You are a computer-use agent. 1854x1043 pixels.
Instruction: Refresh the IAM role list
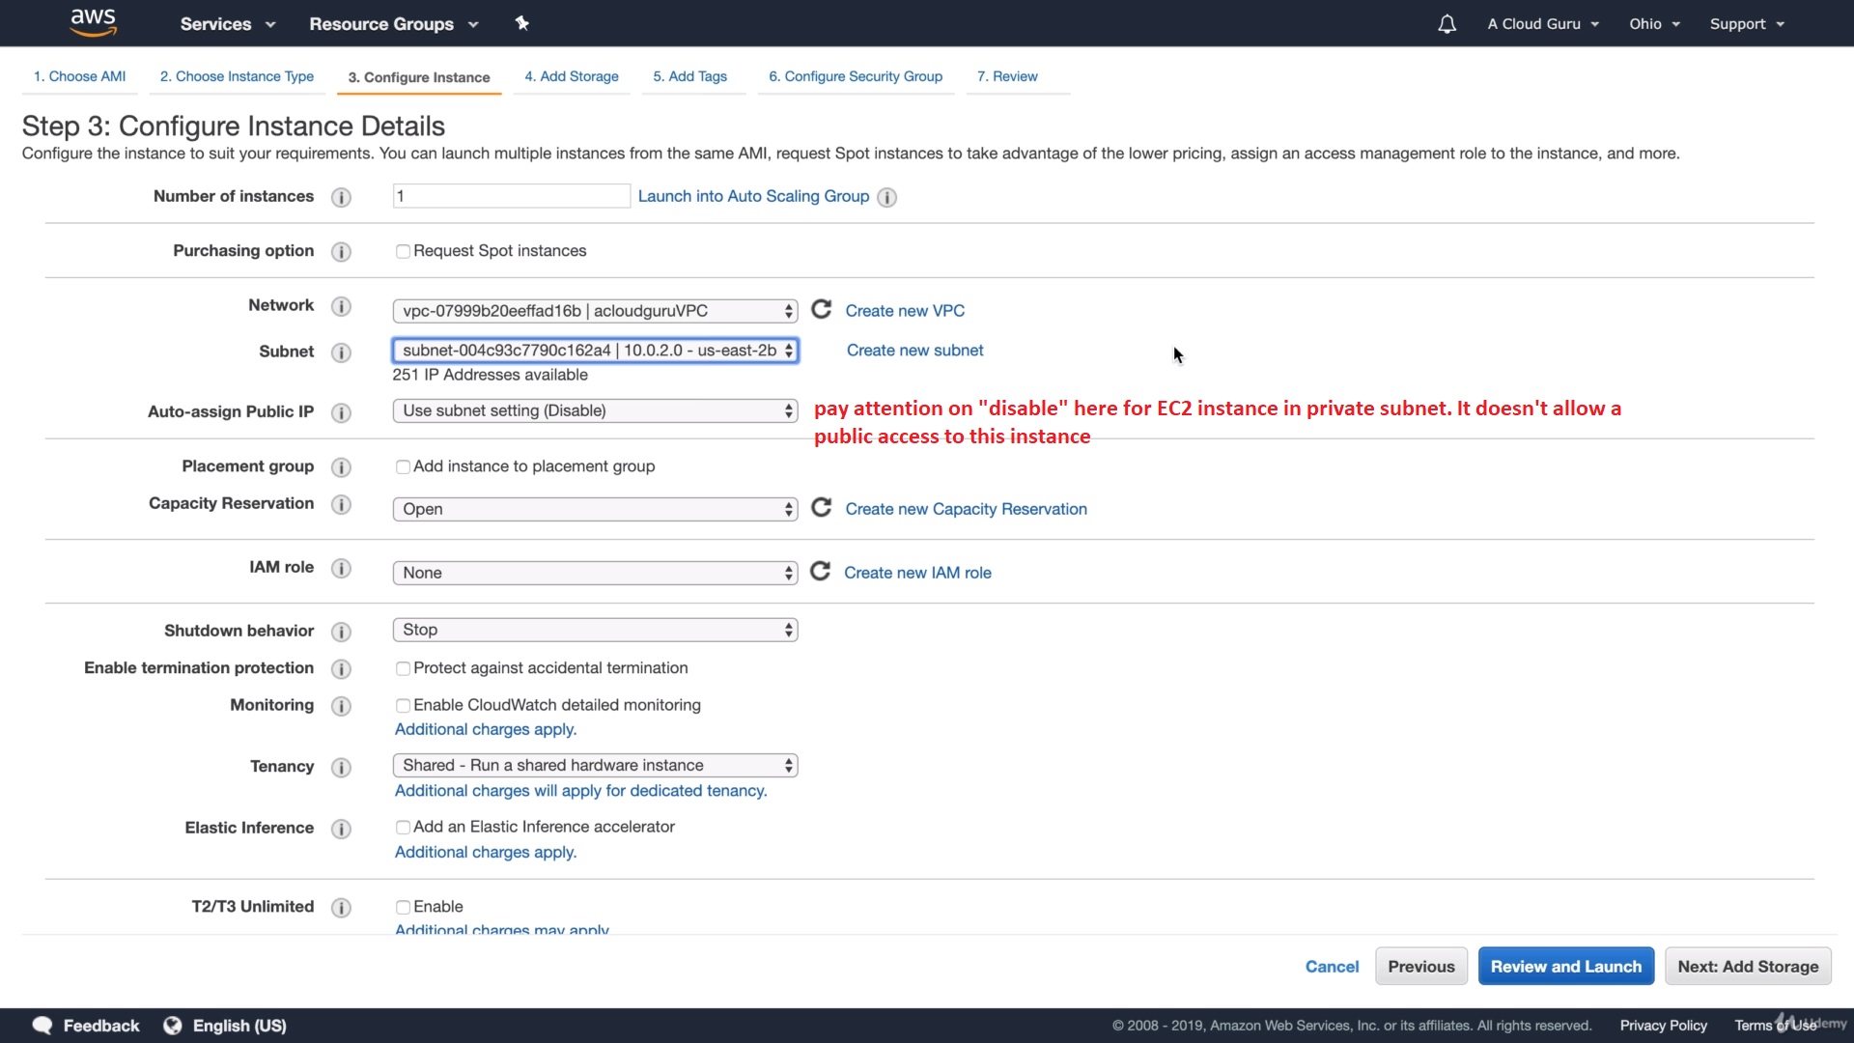point(820,572)
